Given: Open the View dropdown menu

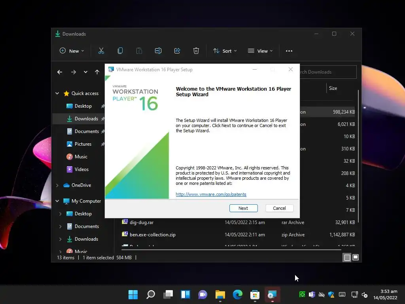Looking at the screenshot, I should click(260, 51).
